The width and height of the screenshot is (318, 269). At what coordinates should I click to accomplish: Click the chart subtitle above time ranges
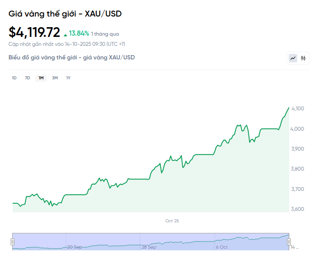72,57
